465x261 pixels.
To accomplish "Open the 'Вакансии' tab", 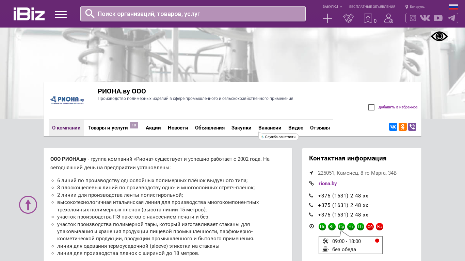I will [x=270, y=128].
